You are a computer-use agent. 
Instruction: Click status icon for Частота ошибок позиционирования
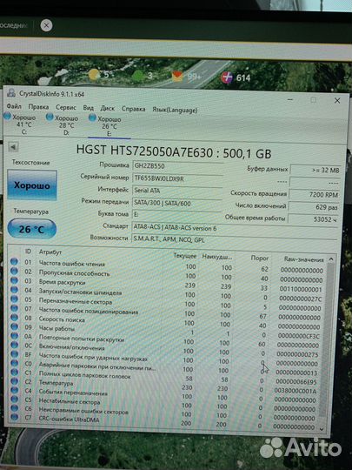(x=14, y=308)
